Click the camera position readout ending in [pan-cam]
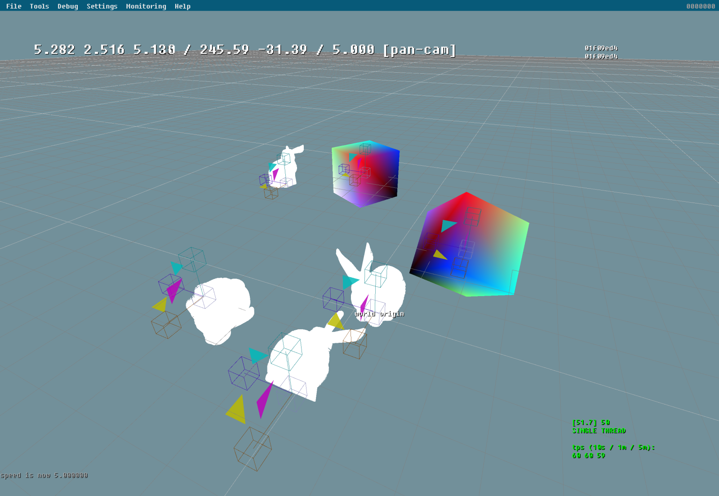 (245, 49)
